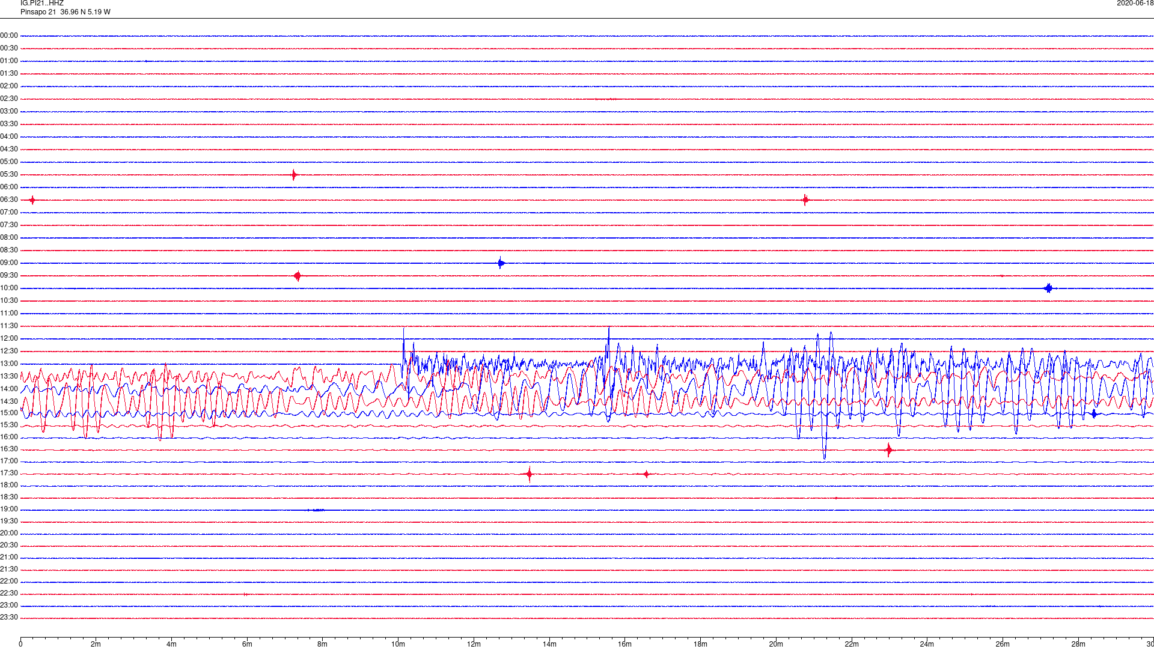Select the 19:00 time row label
The image size is (1154, 649).
(9, 509)
